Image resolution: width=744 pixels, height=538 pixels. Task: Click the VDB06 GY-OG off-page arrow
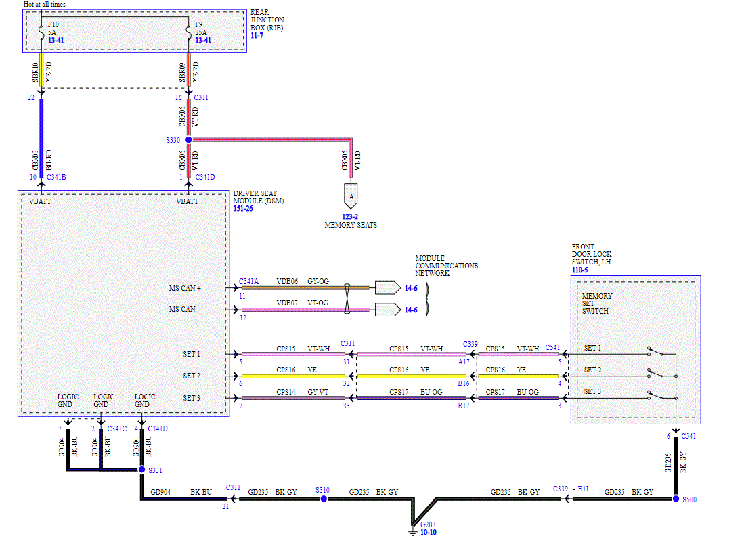388,287
